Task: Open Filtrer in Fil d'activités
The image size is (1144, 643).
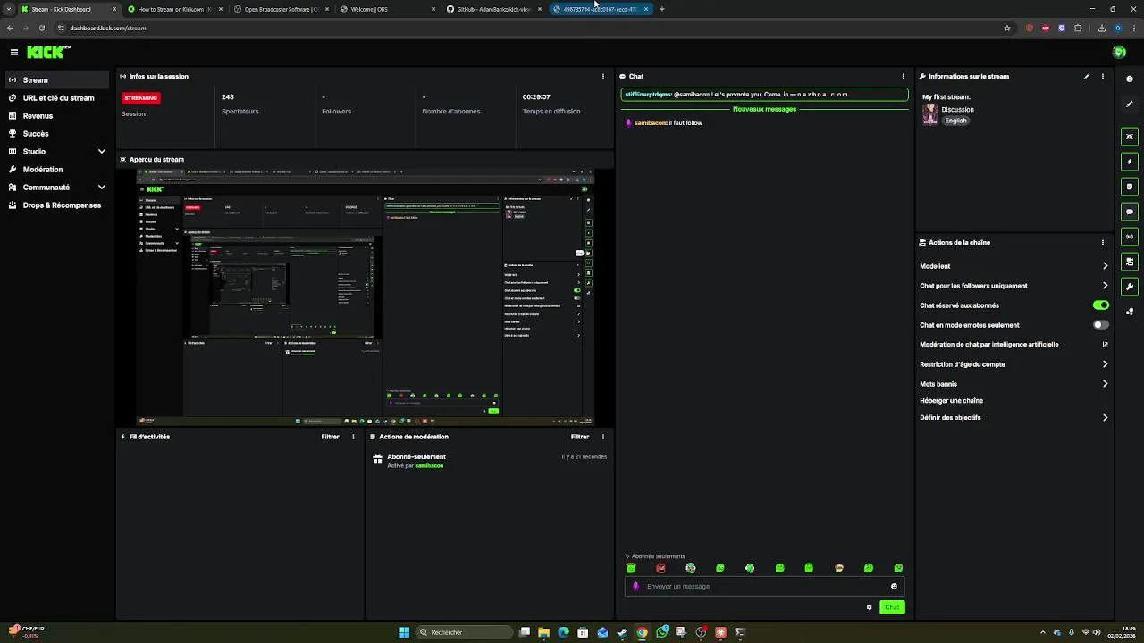Action: pyautogui.click(x=331, y=437)
